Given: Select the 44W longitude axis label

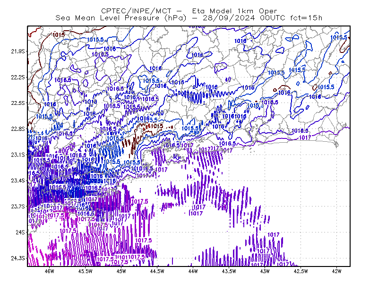Looking at the screenshot, I should click(x=193, y=271).
